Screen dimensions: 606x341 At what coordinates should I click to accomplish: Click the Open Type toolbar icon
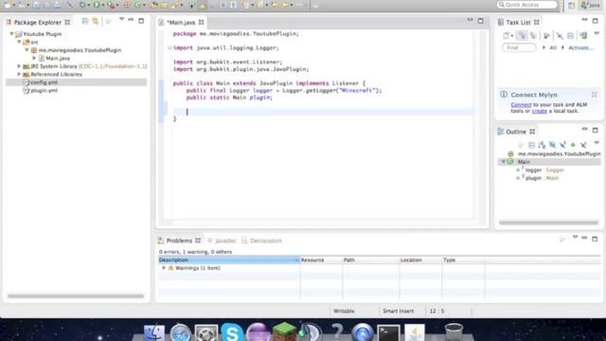pyautogui.click(x=154, y=5)
